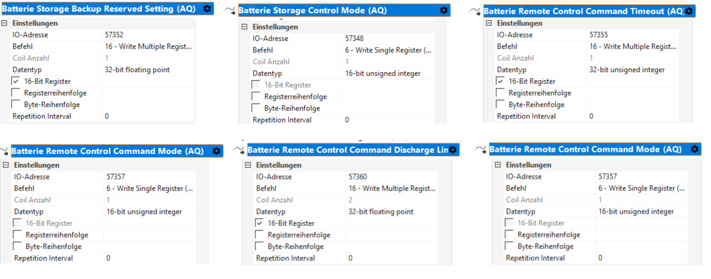Click gear icon on Batterie Storage Control Mode header
Viewport: 711px width, 279px height.
point(444,10)
